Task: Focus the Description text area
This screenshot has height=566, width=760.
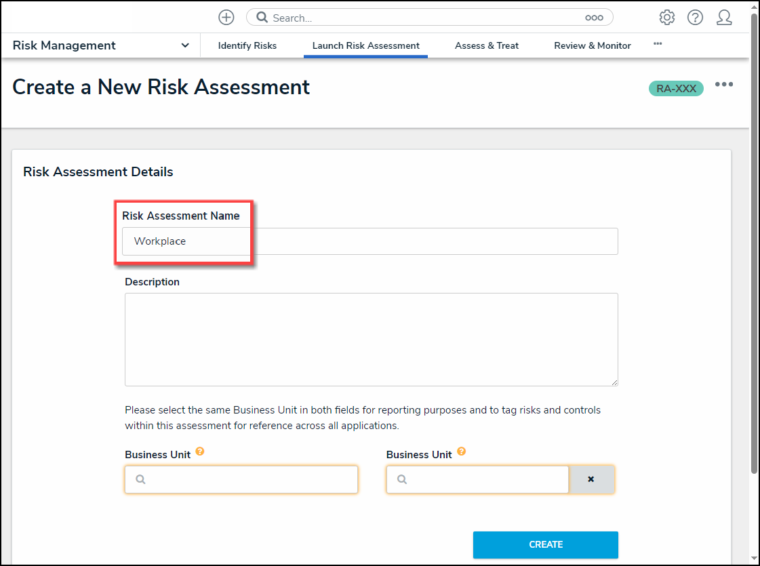Action: [371, 339]
